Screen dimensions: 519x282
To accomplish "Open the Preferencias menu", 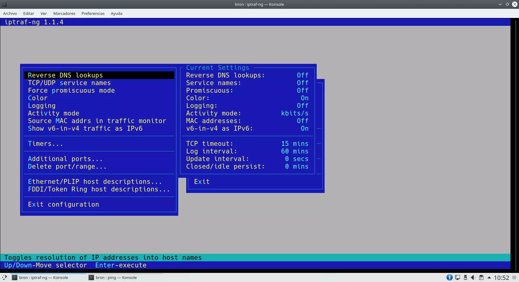I will pyautogui.click(x=93, y=13).
